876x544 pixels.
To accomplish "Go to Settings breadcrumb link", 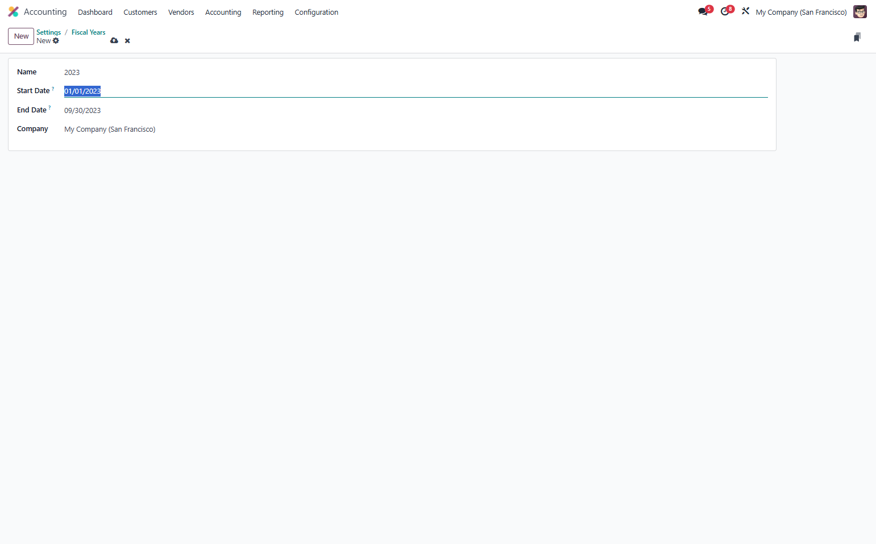I will tap(48, 32).
